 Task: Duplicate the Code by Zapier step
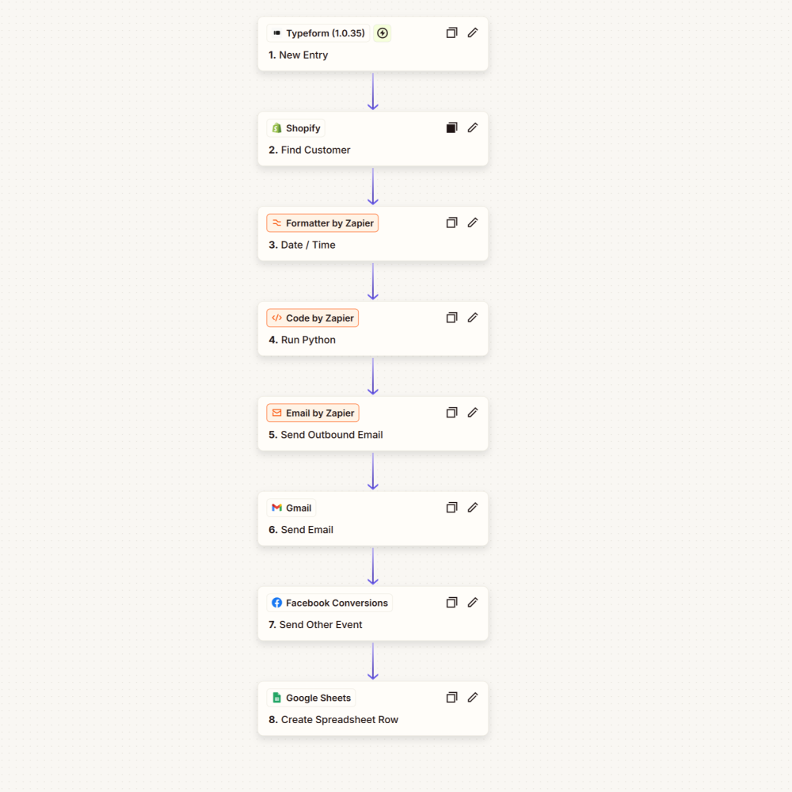pos(451,318)
